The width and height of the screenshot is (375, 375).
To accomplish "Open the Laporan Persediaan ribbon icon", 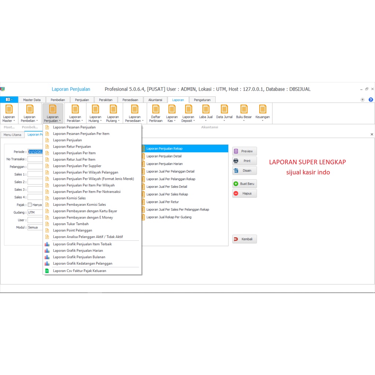I will click(134, 114).
